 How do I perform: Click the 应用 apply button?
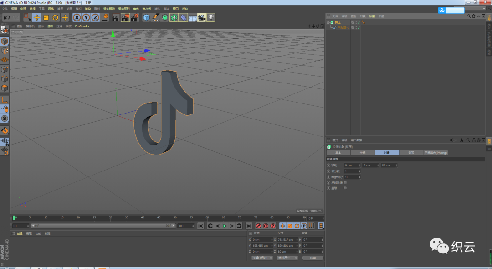tap(313, 258)
